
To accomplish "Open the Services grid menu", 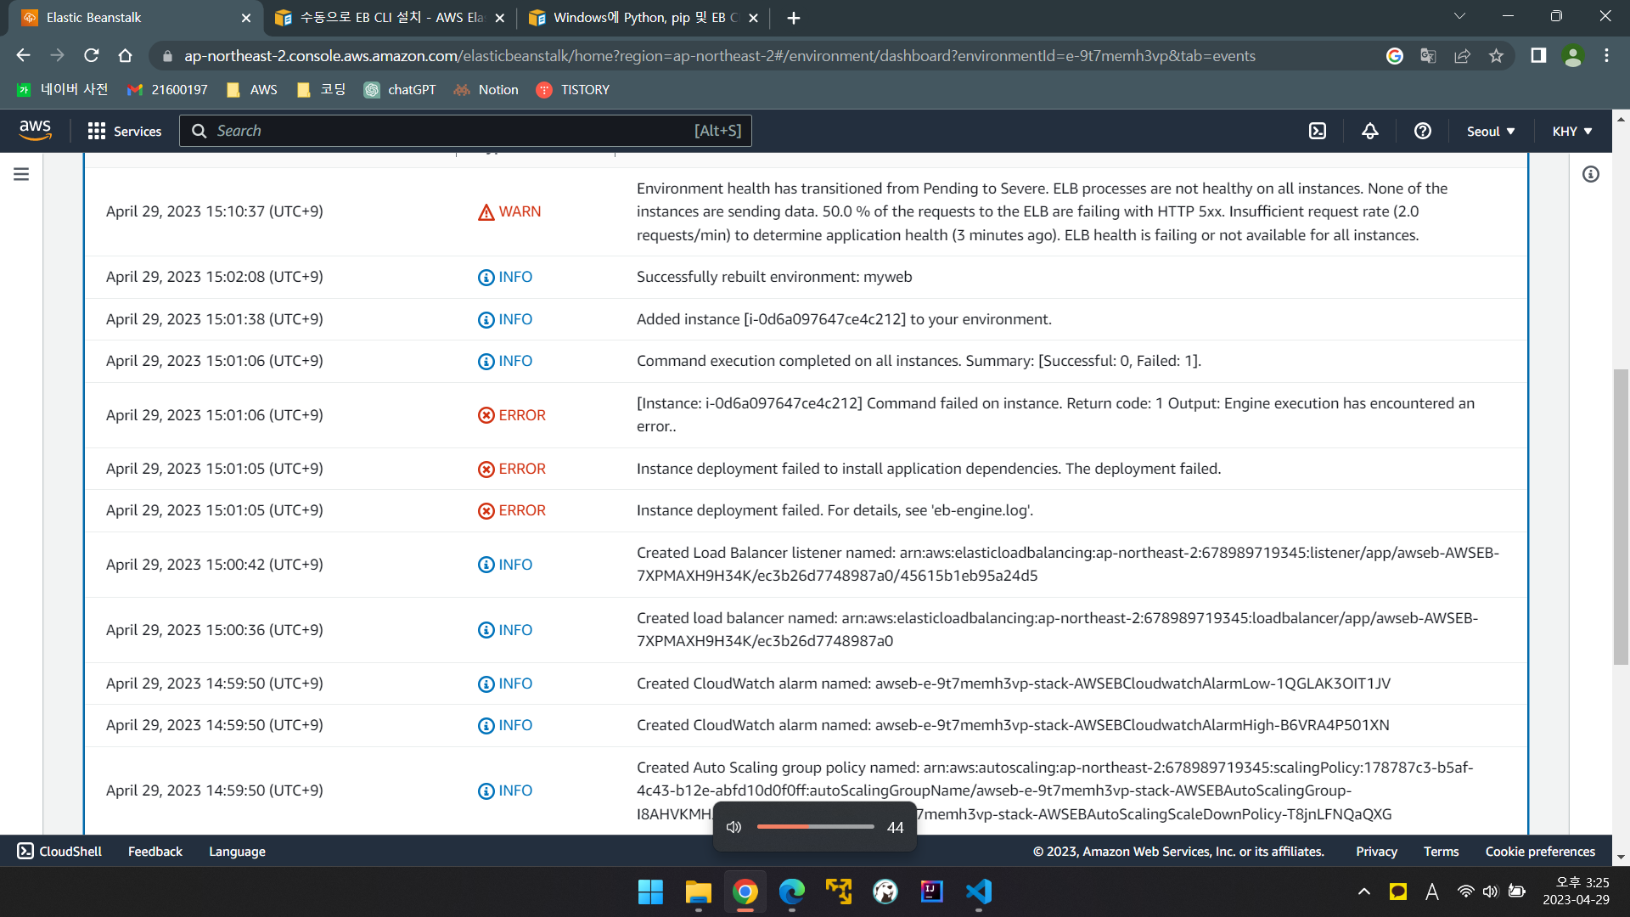I will pos(97,131).
